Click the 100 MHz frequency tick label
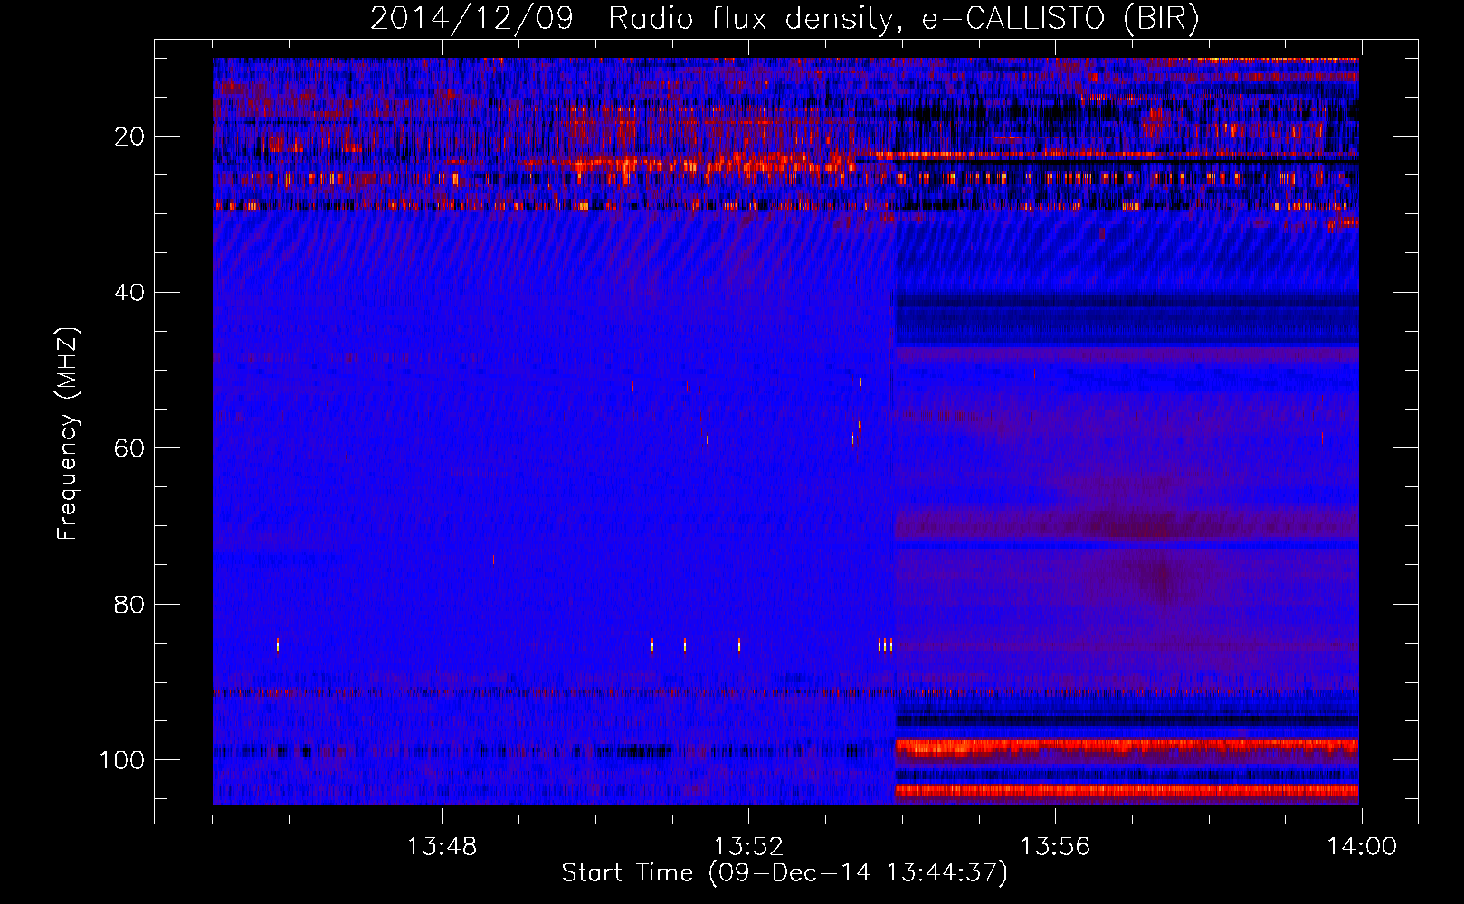 [122, 760]
